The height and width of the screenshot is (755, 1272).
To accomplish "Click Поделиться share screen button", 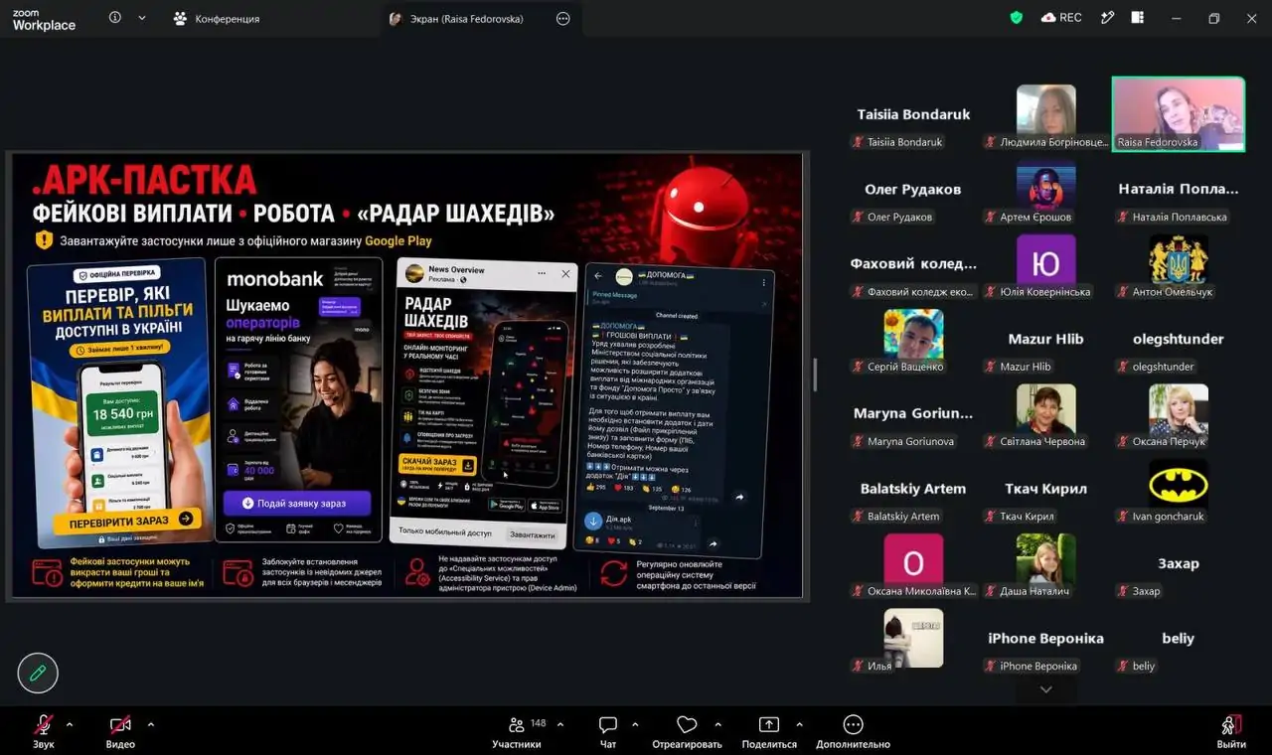I will point(769,731).
